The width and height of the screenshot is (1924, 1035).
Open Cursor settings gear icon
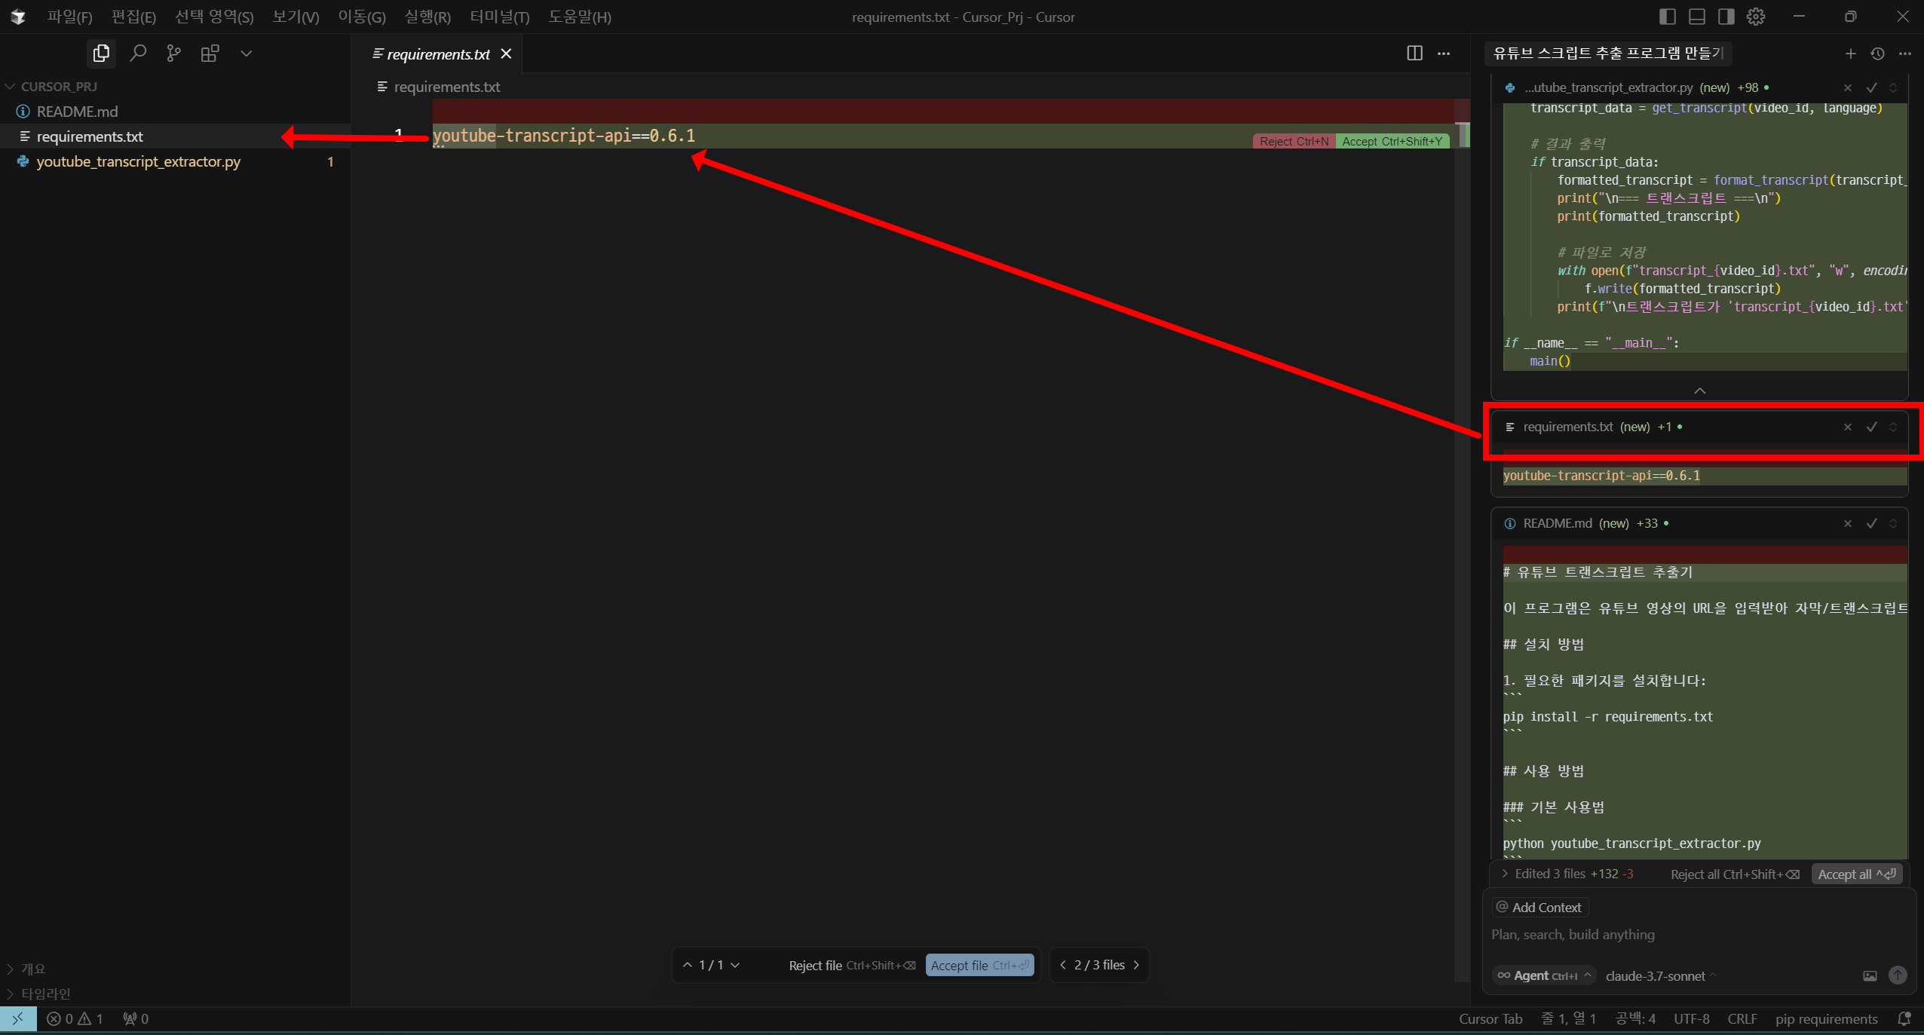click(1756, 17)
